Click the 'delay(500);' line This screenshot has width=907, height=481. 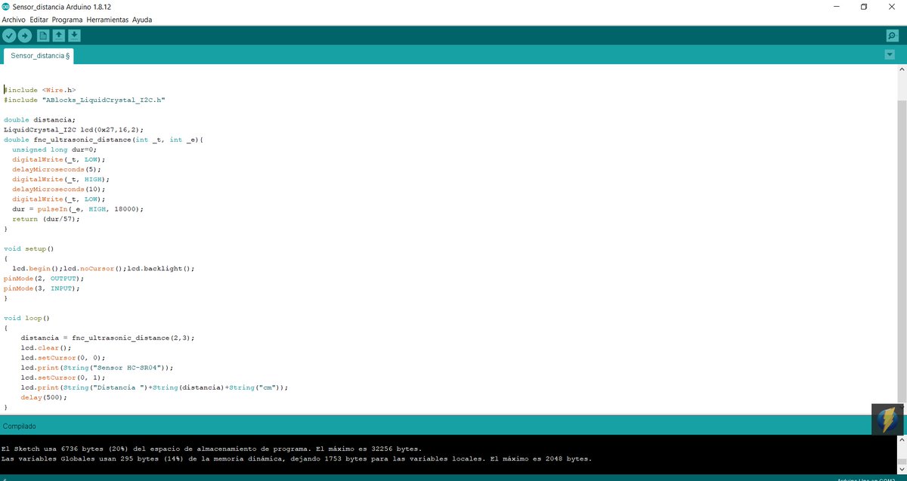[x=44, y=397]
